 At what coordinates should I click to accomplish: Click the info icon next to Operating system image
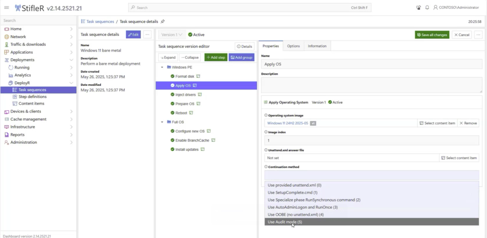pos(266,115)
